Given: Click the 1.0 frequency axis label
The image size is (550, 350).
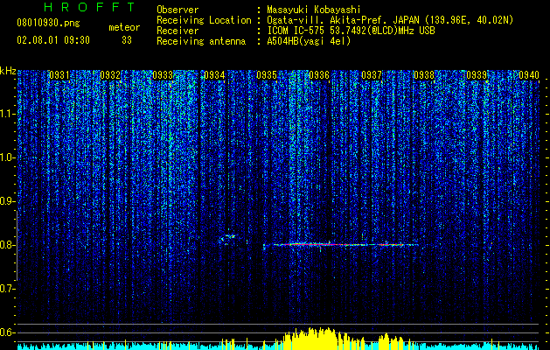Looking at the screenshot, I should tap(7, 157).
